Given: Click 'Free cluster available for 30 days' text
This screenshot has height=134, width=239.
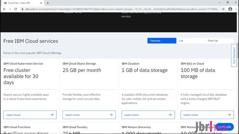Looking at the screenshot, I should point(21,76).
